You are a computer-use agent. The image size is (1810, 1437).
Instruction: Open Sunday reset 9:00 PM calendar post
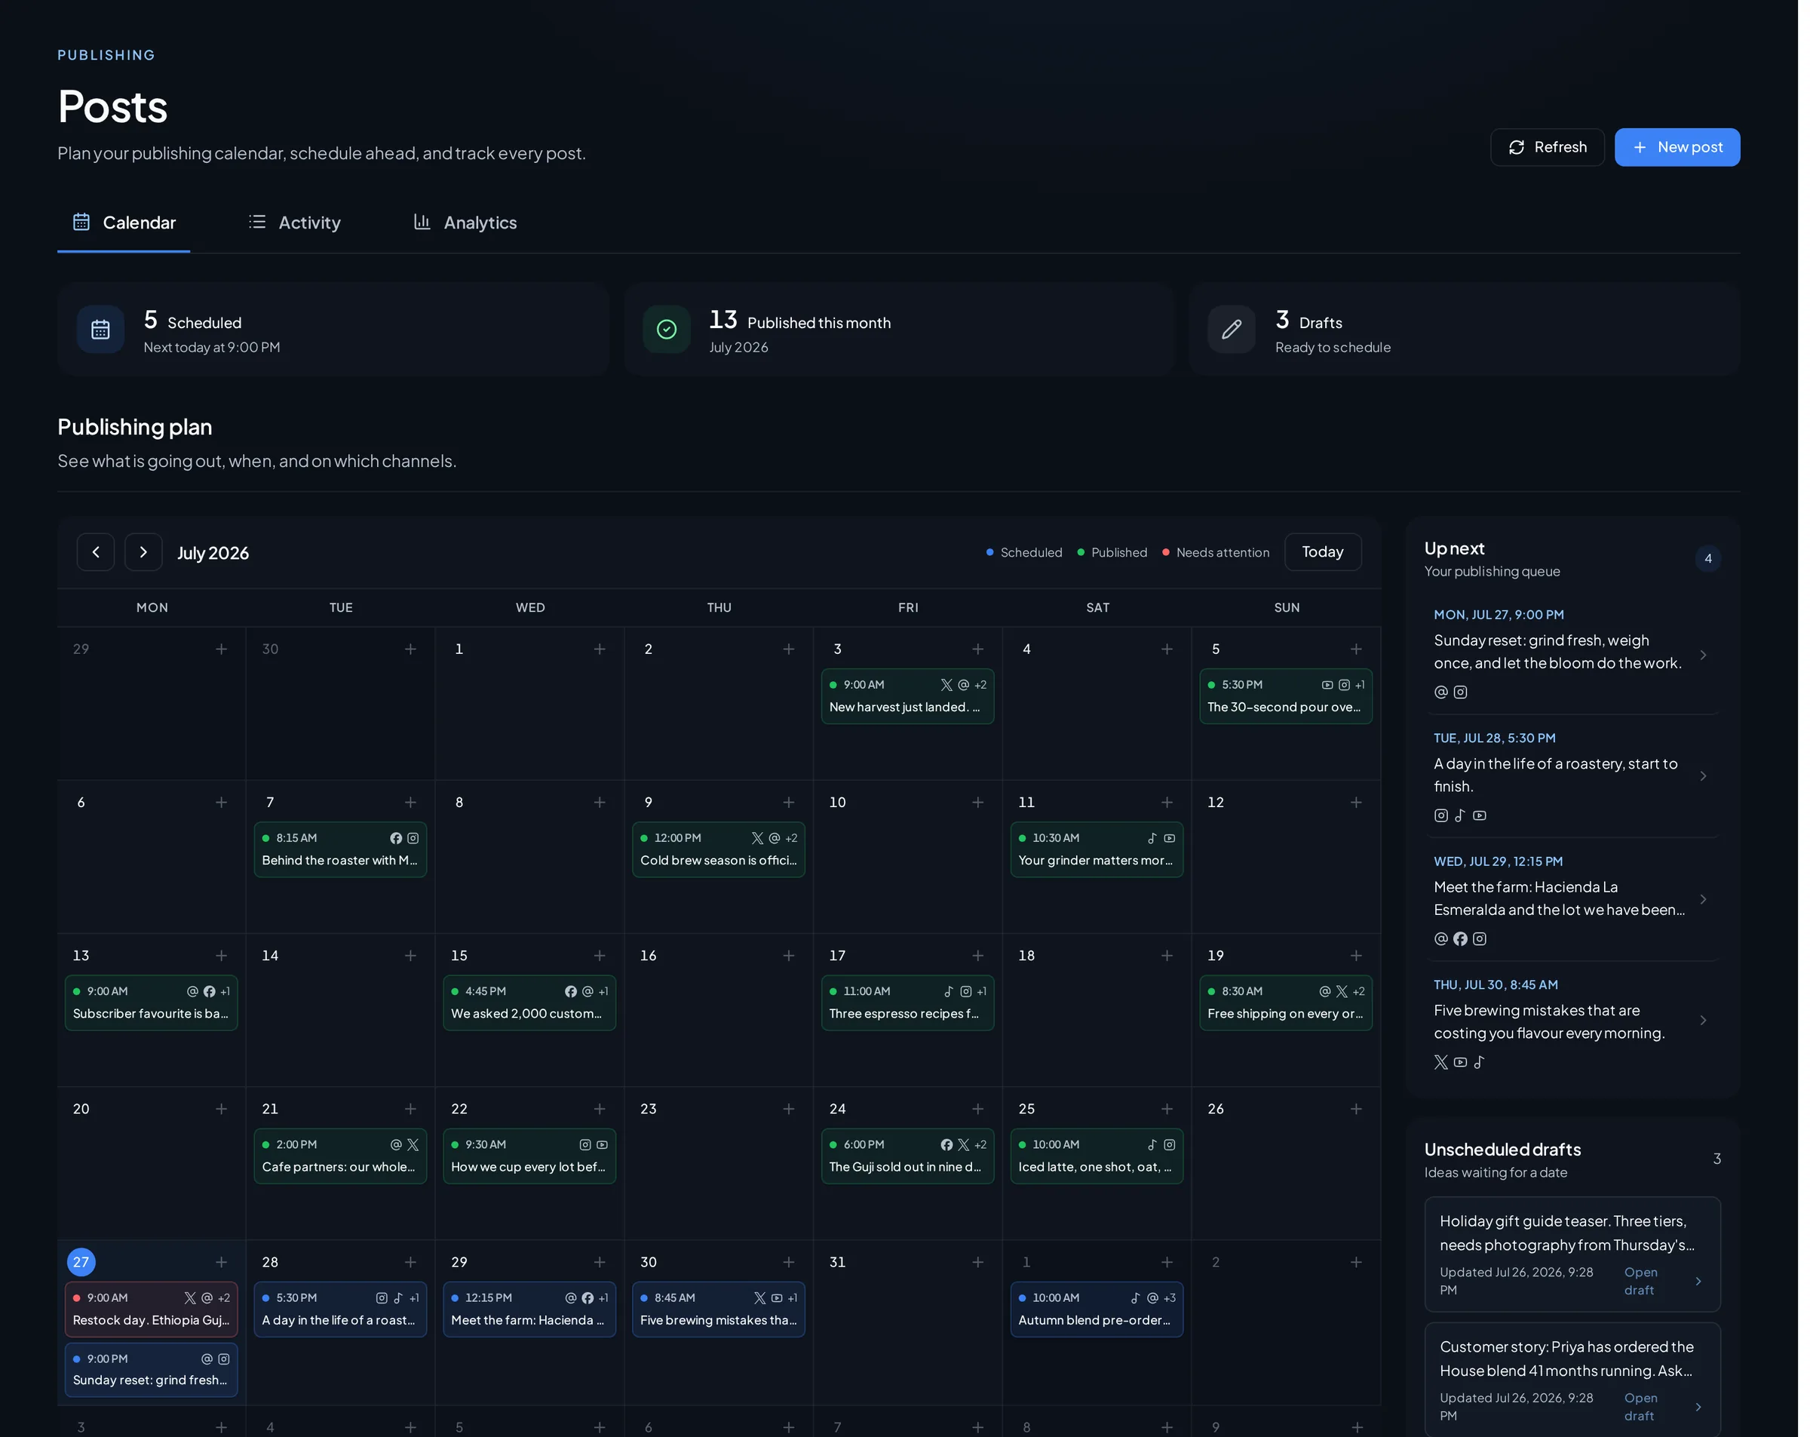tap(152, 1370)
